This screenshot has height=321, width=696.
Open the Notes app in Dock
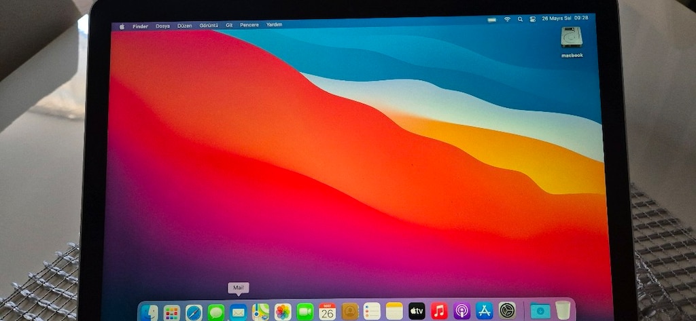(x=394, y=311)
